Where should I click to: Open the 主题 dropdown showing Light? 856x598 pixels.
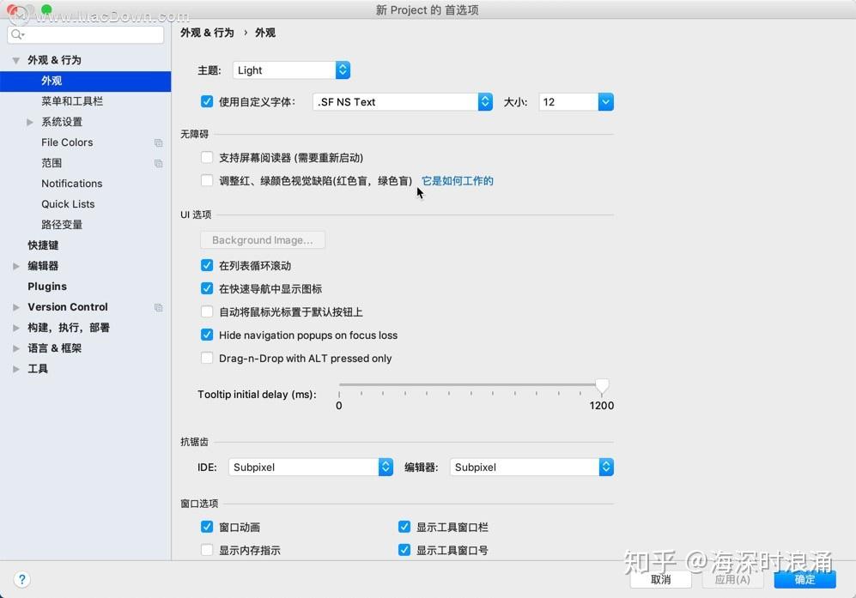pyautogui.click(x=342, y=69)
